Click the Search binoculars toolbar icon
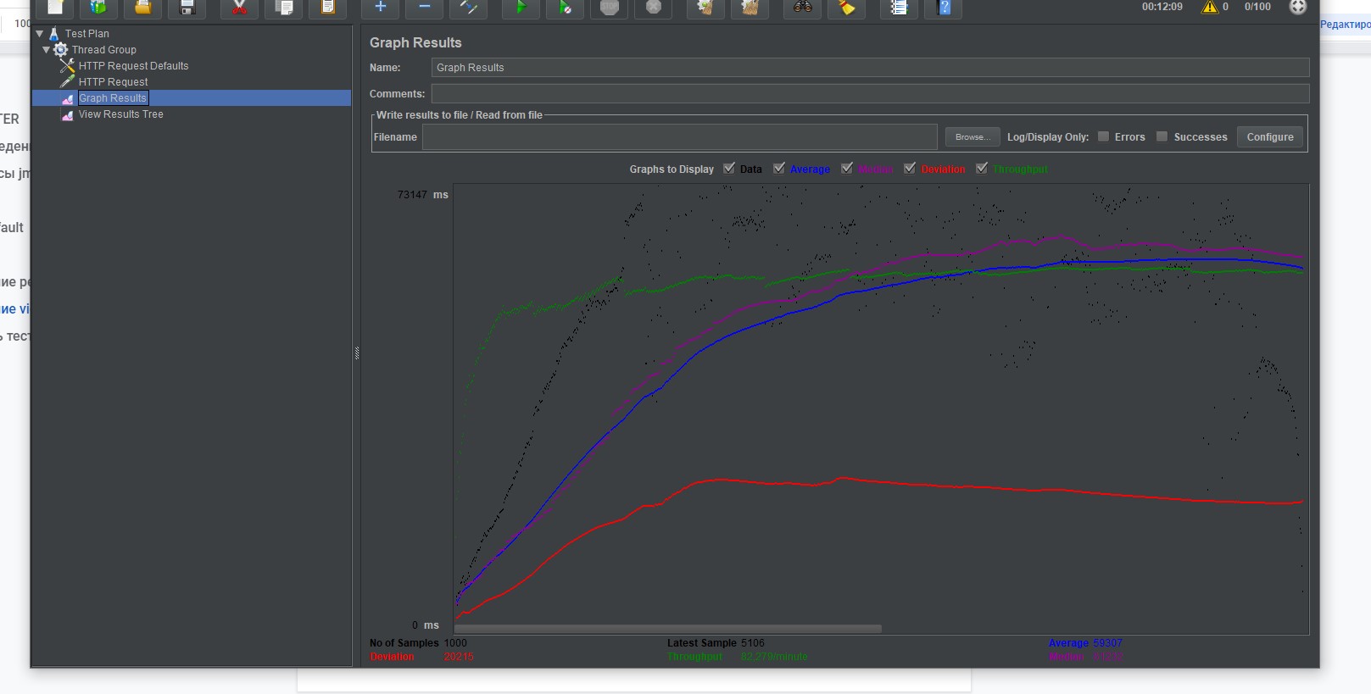This screenshot has width=1371, height=694. point(802,8)
